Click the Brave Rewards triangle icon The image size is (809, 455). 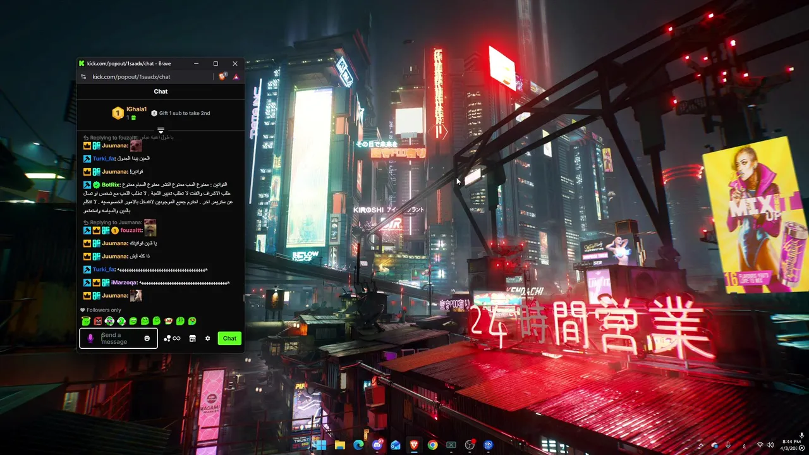point(236,76)
